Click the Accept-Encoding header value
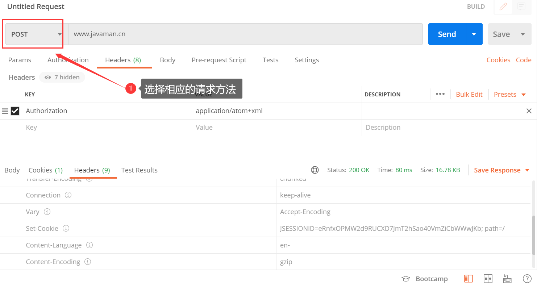537x283 pixels. (x=305, y=212)
